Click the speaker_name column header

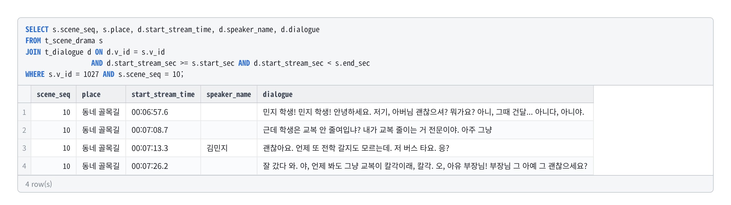point(229,94)
